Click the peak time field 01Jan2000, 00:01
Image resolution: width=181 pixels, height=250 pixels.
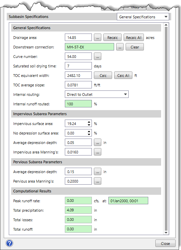[x=128, y=201]
